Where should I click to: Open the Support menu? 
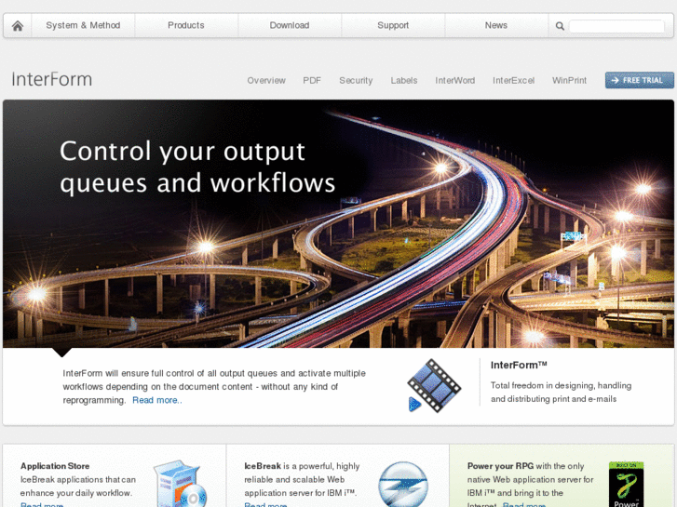point(393,25)
